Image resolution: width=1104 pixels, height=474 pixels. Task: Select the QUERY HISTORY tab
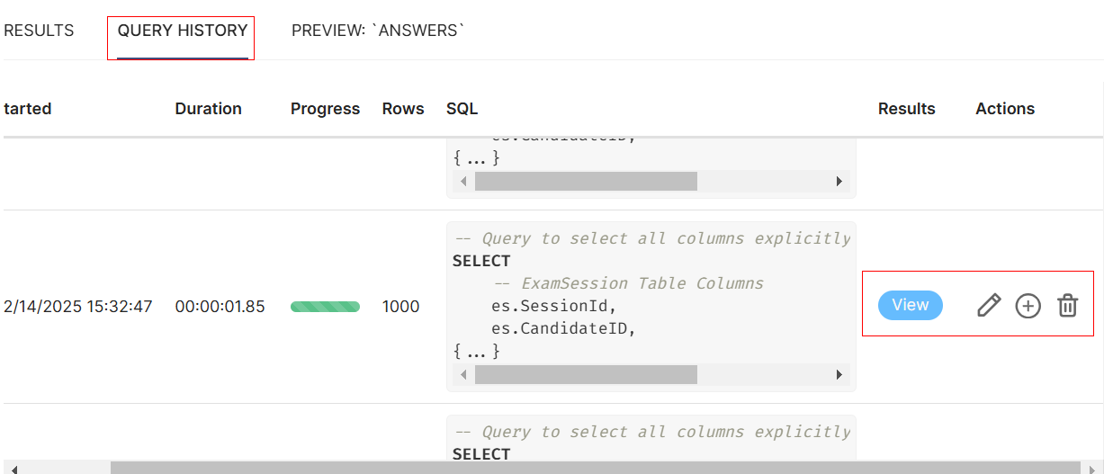[x=183, y=31]
